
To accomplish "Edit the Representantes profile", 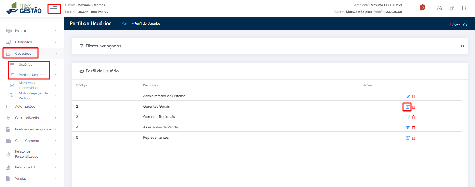I will [x=407, y=138].
